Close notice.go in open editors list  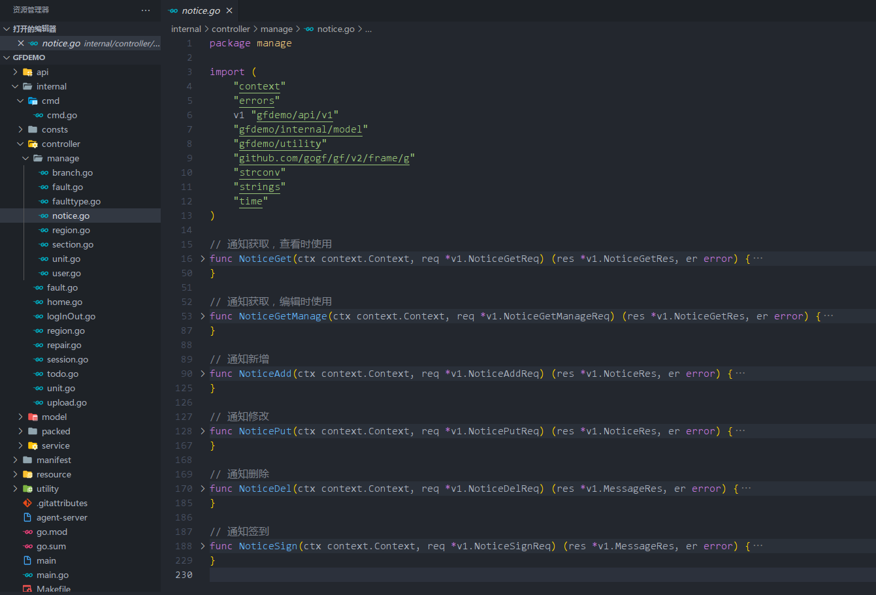21,43
